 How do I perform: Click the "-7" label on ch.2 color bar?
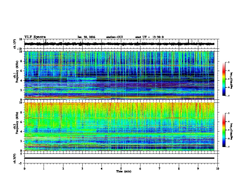pyautogui.click(x=228, y=147)
